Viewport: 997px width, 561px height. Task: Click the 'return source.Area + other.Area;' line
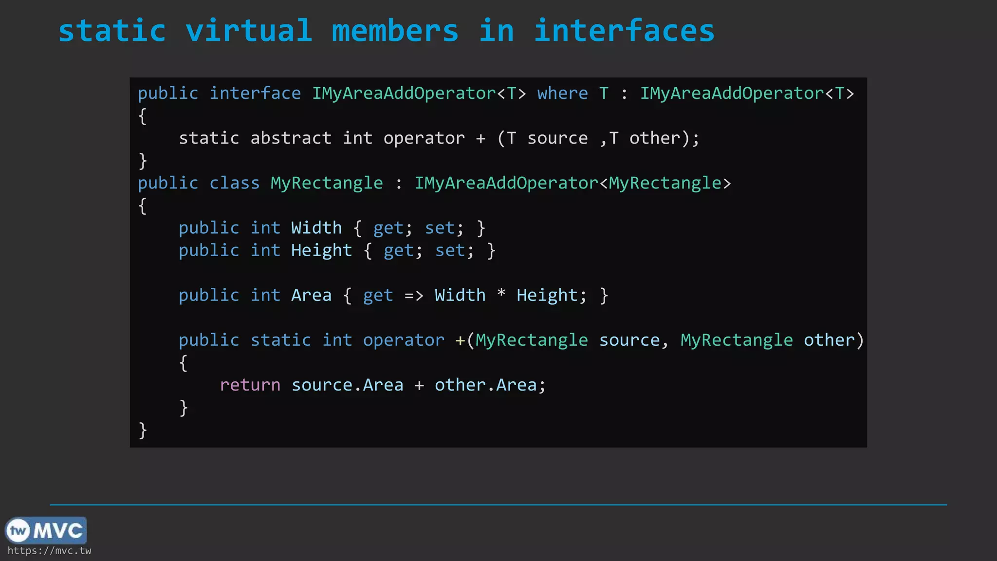click(x=383, y=385)
